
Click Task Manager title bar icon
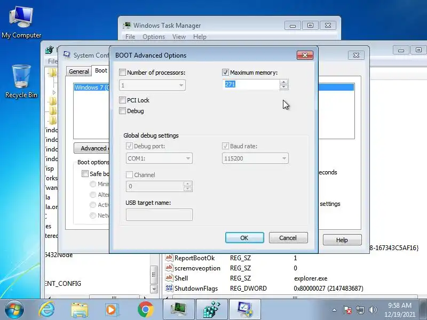point(126,25)
